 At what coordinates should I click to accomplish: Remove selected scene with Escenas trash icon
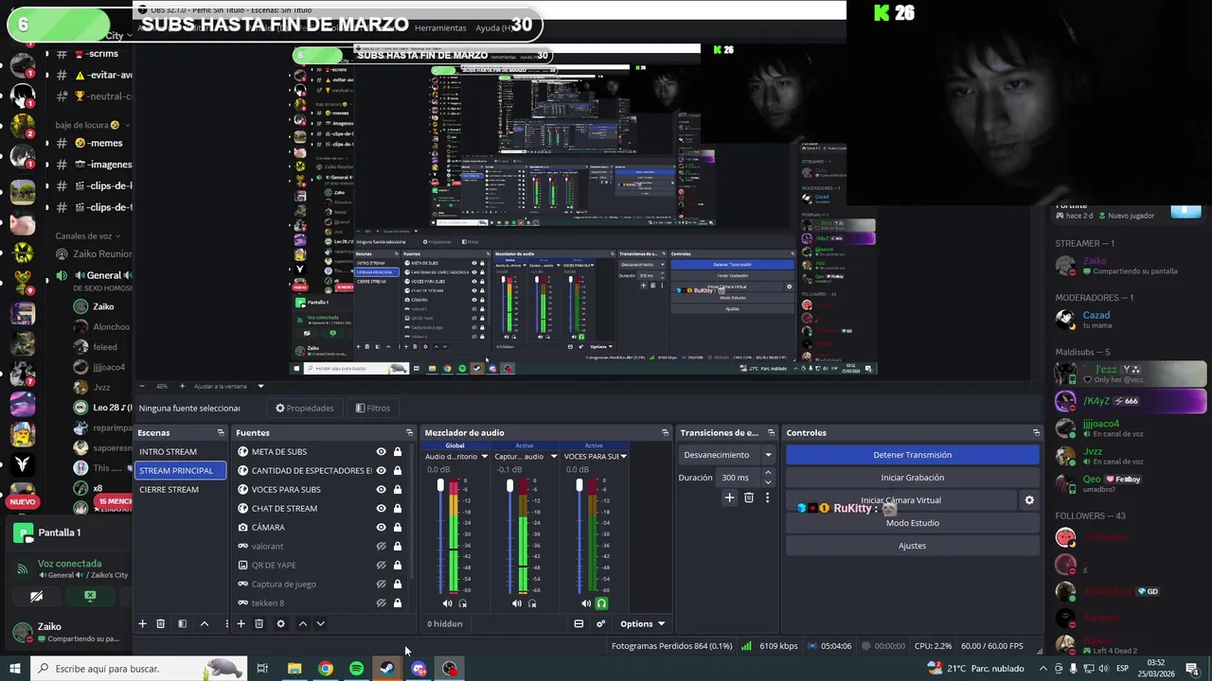[x=161, y=623]
